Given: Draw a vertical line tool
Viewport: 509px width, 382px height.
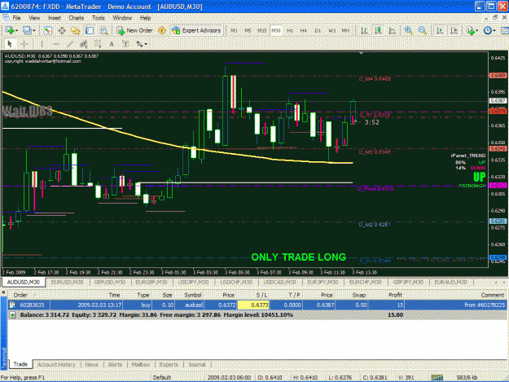Looking at the screenshot, I should click(x=42, y=44).
